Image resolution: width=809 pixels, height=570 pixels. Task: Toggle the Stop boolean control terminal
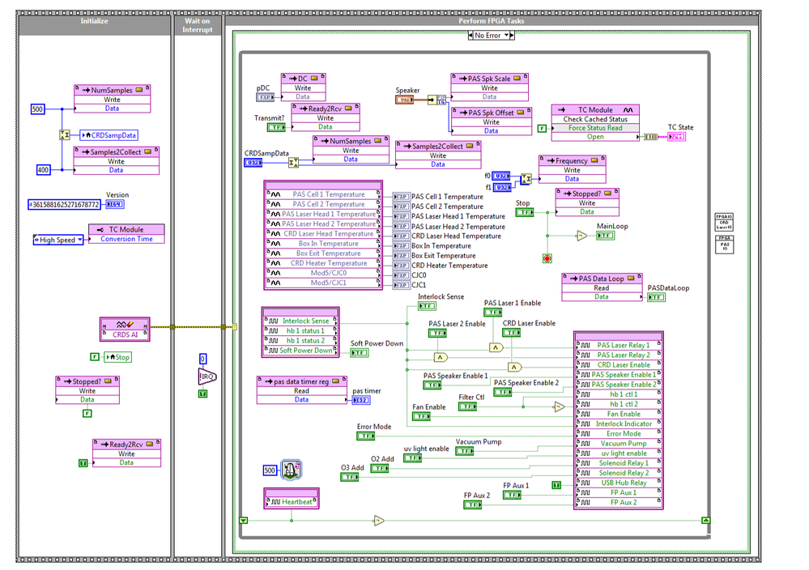click(x=525, y=212)
